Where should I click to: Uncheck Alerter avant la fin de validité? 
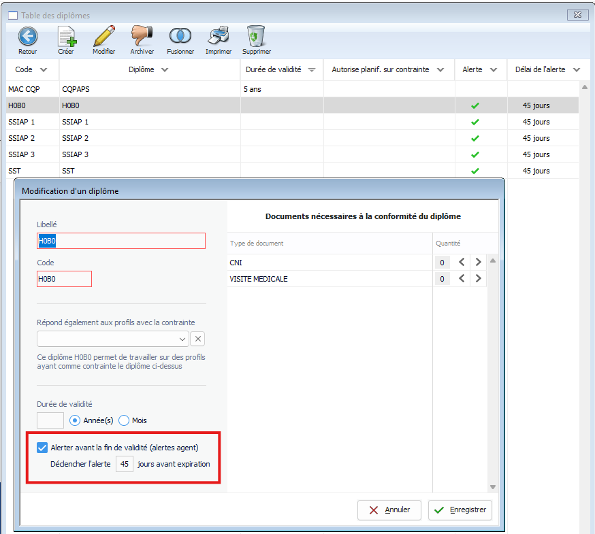[42, 448]
